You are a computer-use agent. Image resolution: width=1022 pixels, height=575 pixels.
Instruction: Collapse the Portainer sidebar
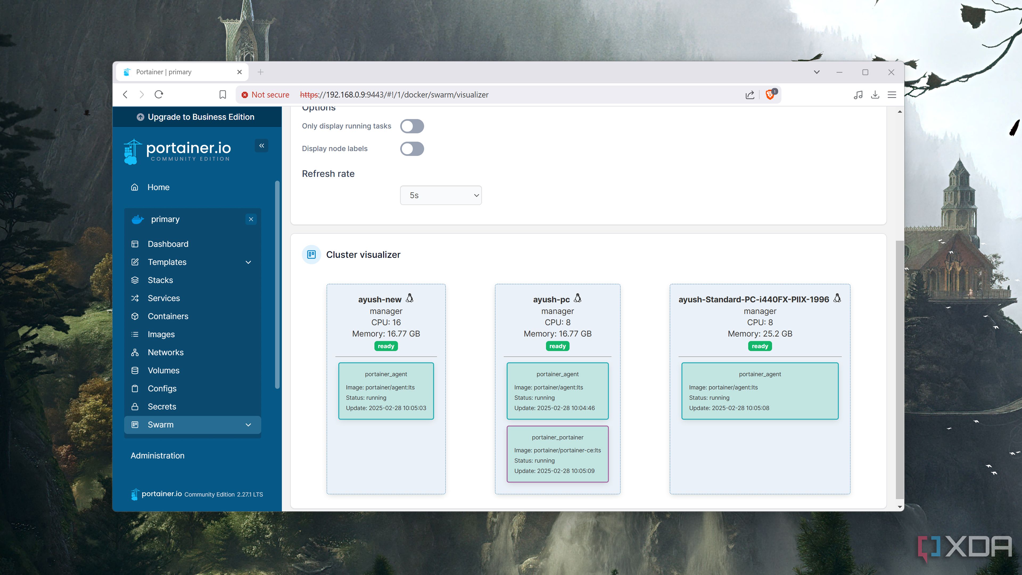click(x=261, y=146)
